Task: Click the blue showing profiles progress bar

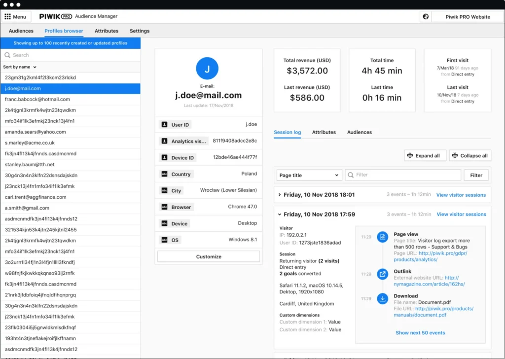Action: (x=70, y=43)
